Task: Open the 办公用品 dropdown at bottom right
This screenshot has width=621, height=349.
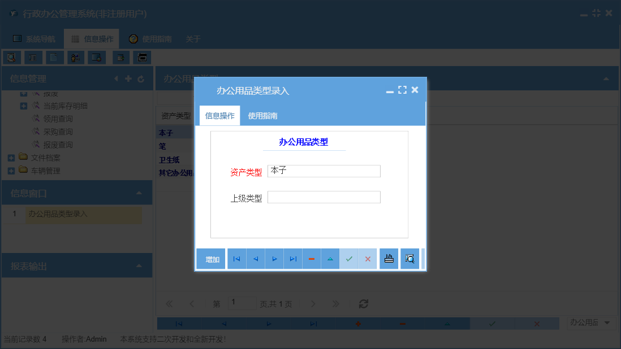Action: 592,322
